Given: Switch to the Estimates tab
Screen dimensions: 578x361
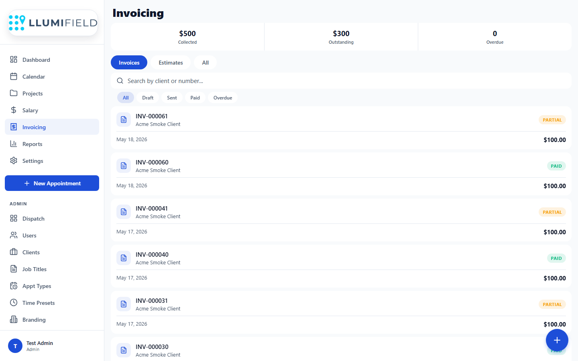Looking at the screenshot, I should (171, 63).
